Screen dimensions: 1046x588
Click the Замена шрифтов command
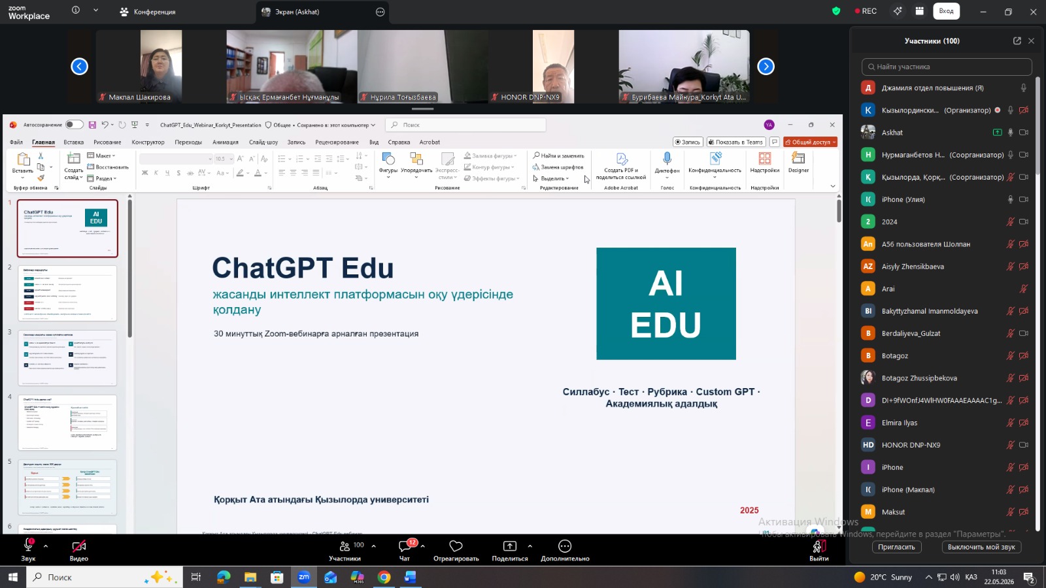(558, 167)
